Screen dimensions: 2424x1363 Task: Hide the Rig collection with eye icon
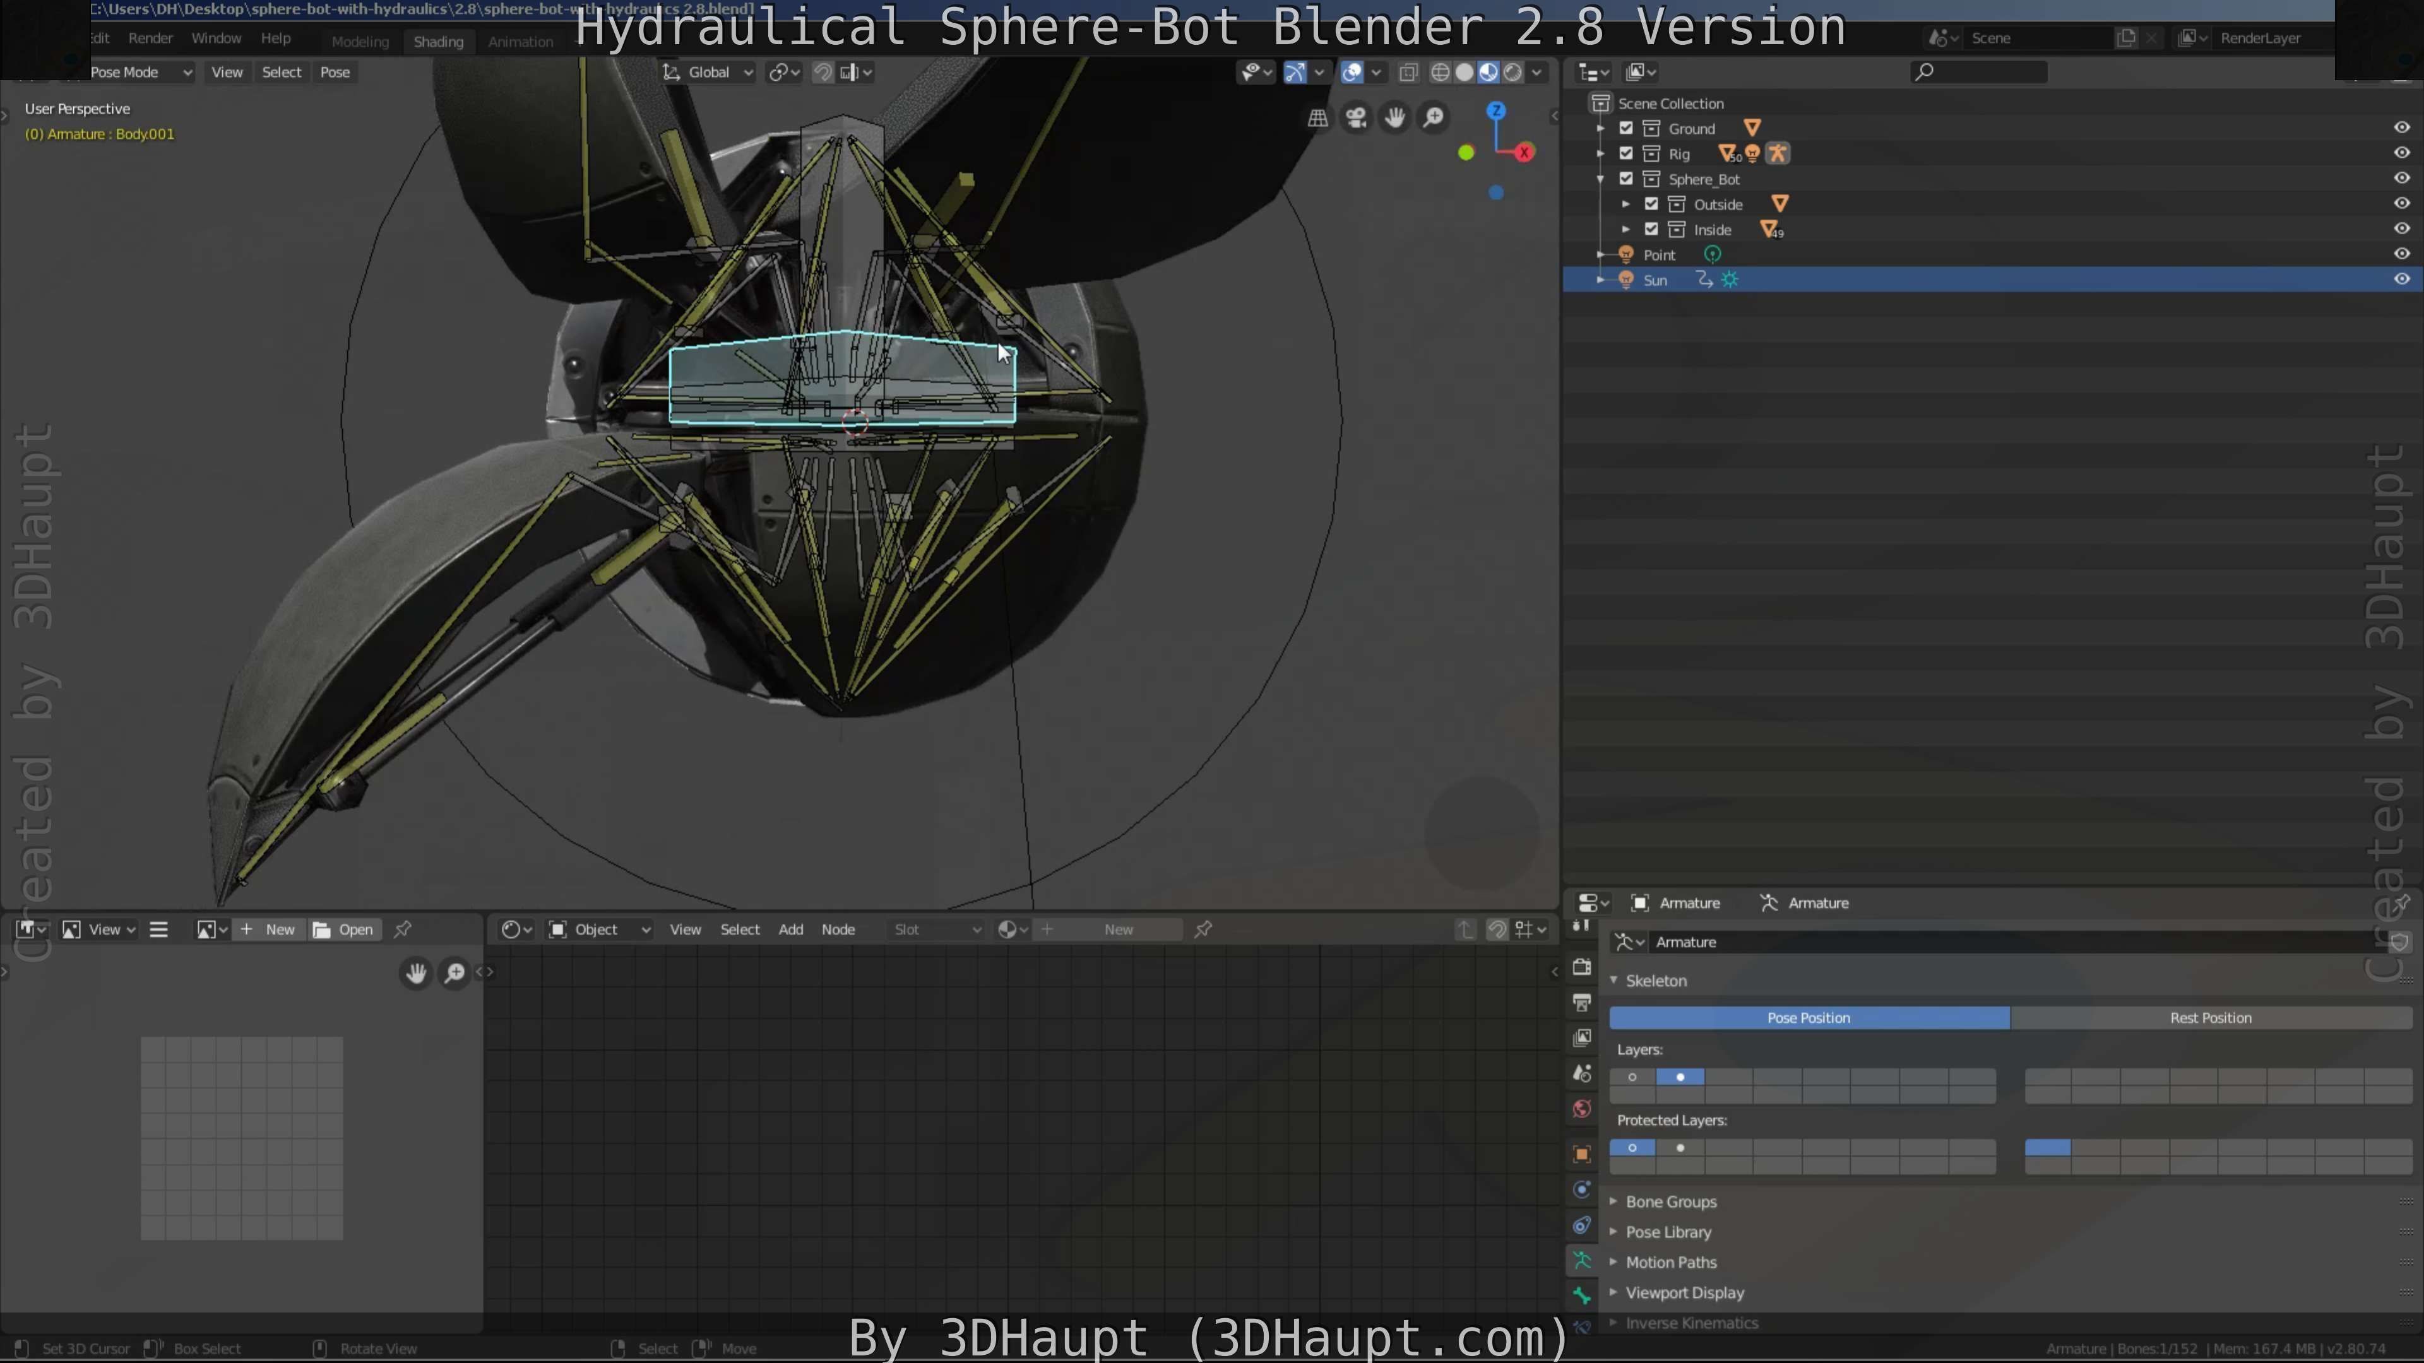click(x=2401, y=153)
